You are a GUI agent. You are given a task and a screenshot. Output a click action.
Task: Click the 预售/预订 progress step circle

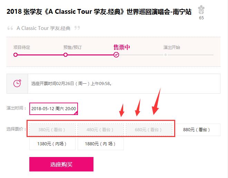66,55
